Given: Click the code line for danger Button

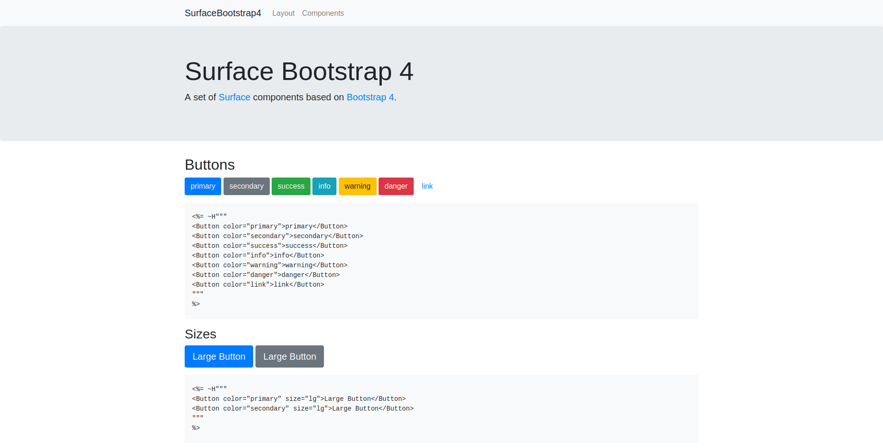Looking at the screenshot, I should 266,275.
